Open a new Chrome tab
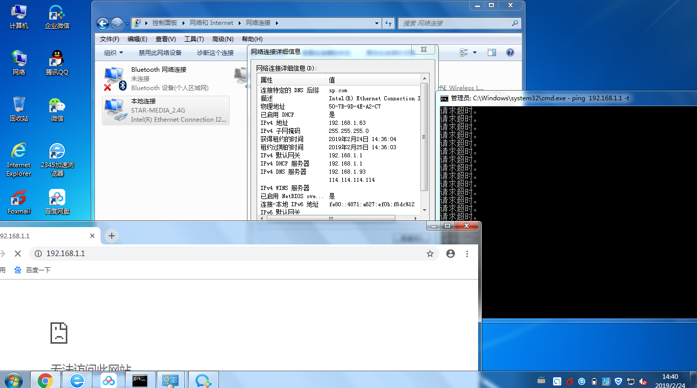 (x=112, y=236)
